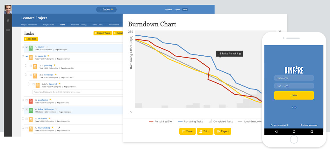Tap Android back triangle on phone

[276, 131]
